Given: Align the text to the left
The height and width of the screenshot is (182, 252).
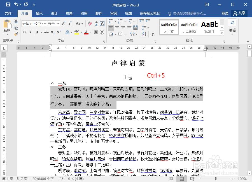Looking at the screenshot, I should pos(111,28).
